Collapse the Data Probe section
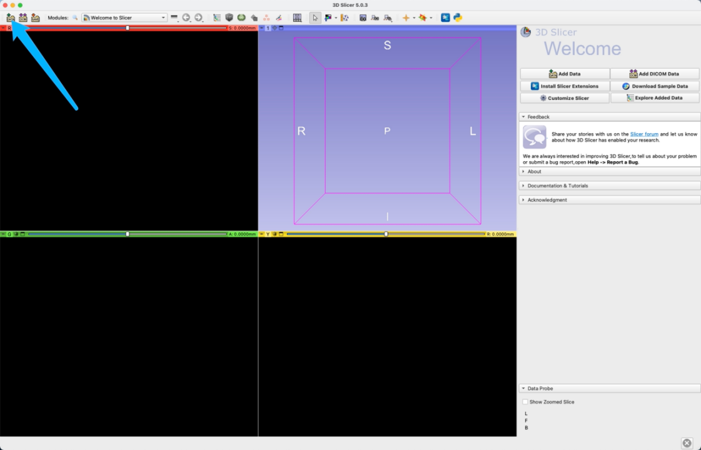Image resolution: width=701 pixels, height=450 pixels. [609, 388]
